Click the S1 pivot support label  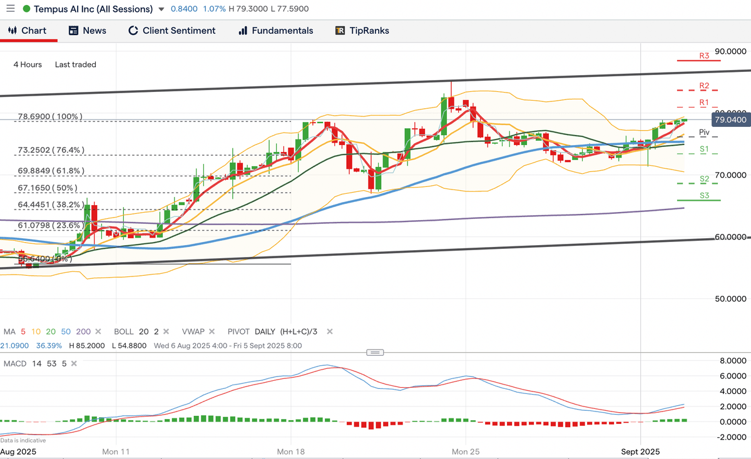coord(704,149)
